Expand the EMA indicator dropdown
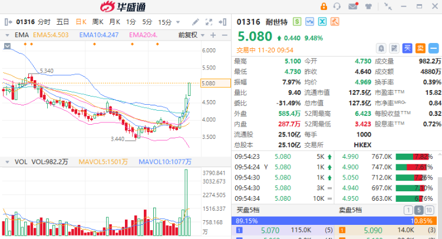 point(7,35)
